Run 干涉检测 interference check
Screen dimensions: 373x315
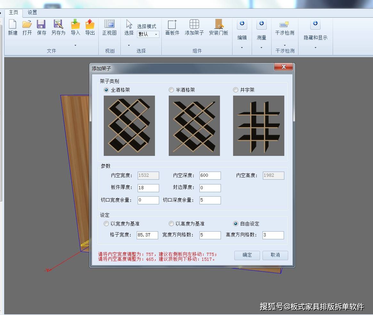284,25
